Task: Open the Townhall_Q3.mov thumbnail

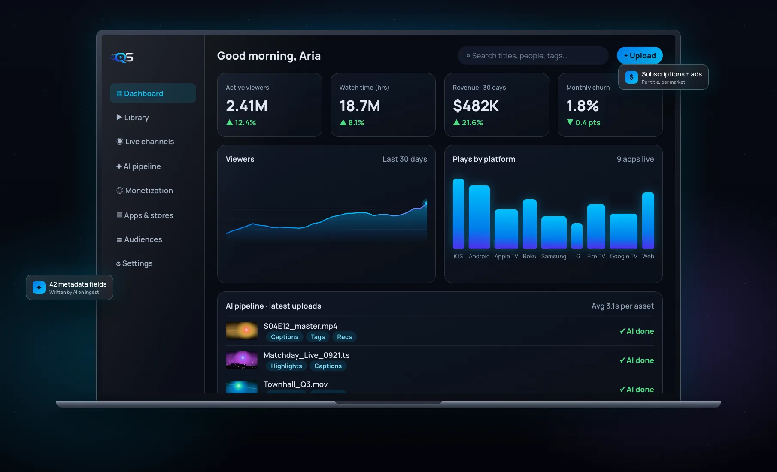Action: pyautogui.click(x=242, y=387)
